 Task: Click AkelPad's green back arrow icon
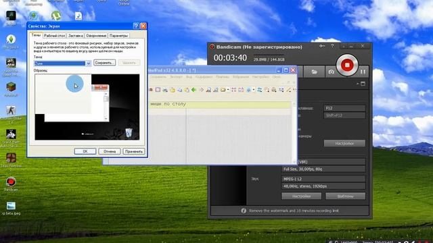click(x=194, y=90)
